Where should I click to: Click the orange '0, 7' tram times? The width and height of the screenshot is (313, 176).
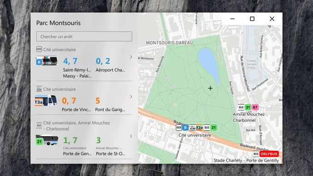tap(69, 101)
